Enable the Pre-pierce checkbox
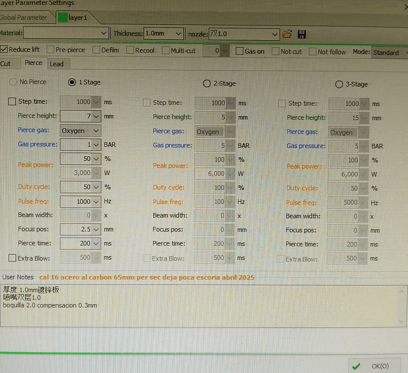 click(x=51, y=49)
